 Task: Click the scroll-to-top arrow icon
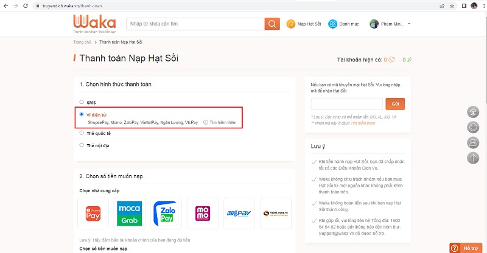(473, 158)
